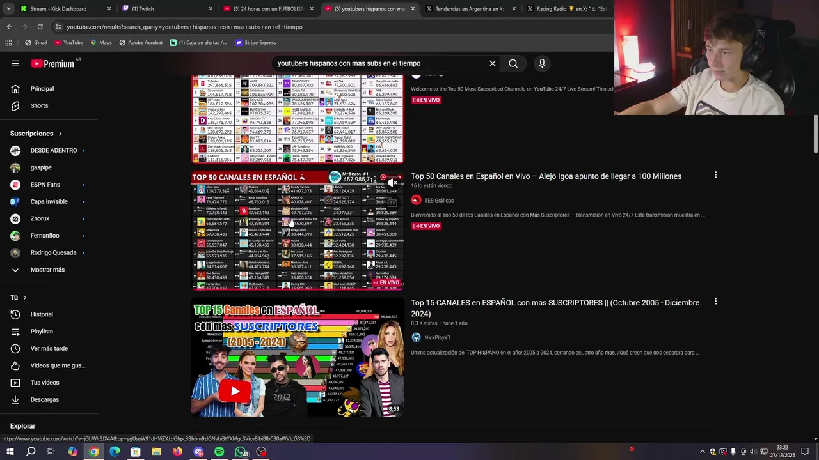Image resolution: width=819 pixels, height=460 pixels.
Task: Play Top 15 Canales en Español thumbnail
Action: click(x=298, y=357)
